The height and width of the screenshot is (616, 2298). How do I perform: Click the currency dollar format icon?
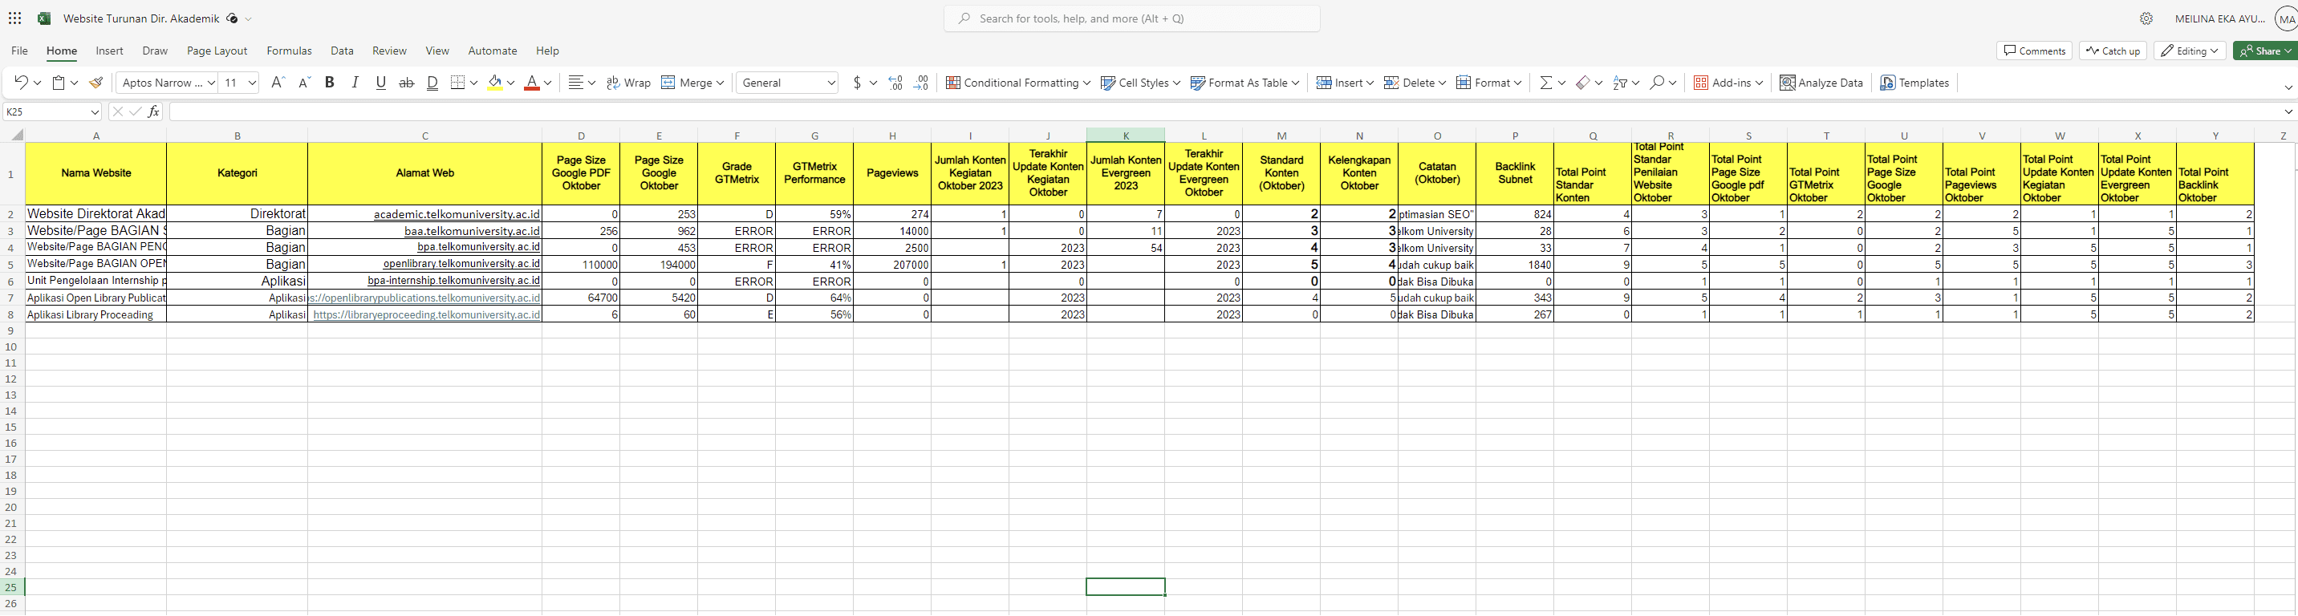857,83
